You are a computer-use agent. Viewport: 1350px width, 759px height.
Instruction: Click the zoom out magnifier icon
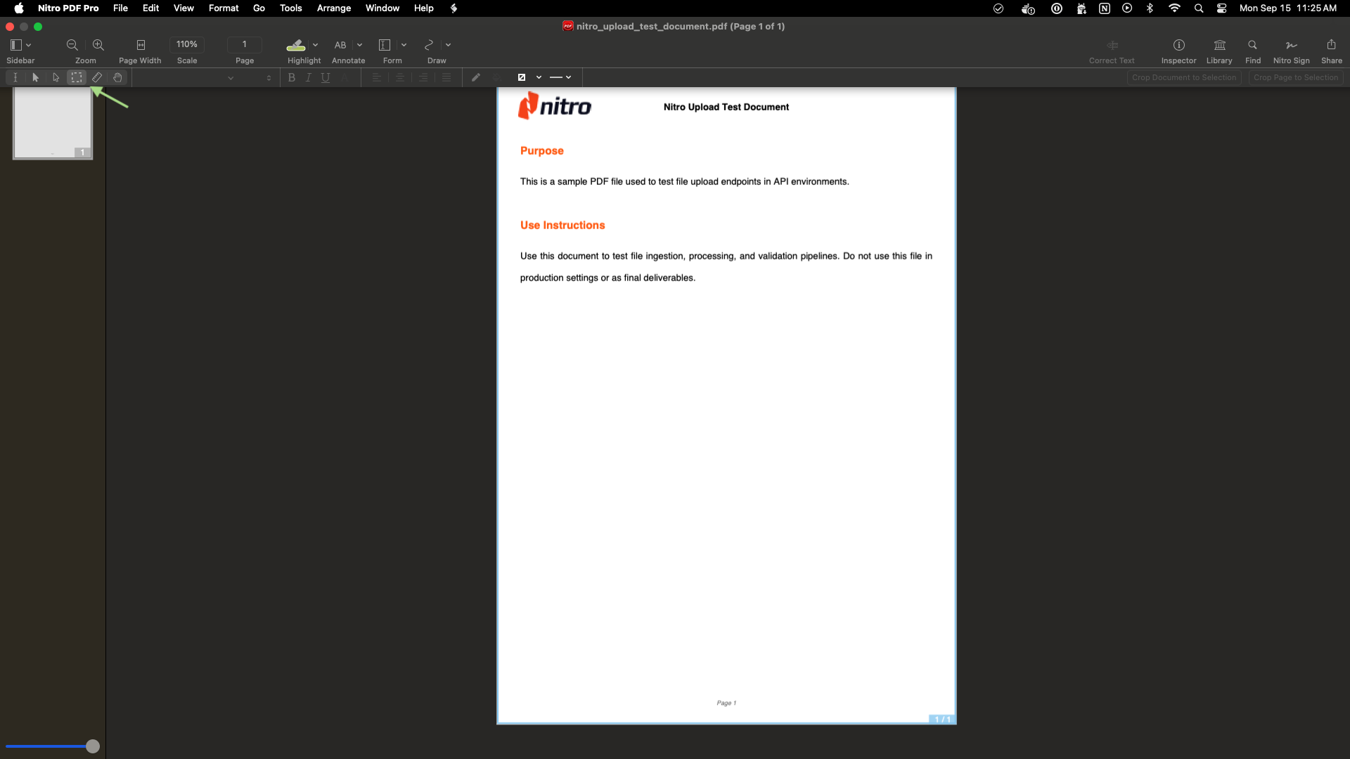(72, 45)
